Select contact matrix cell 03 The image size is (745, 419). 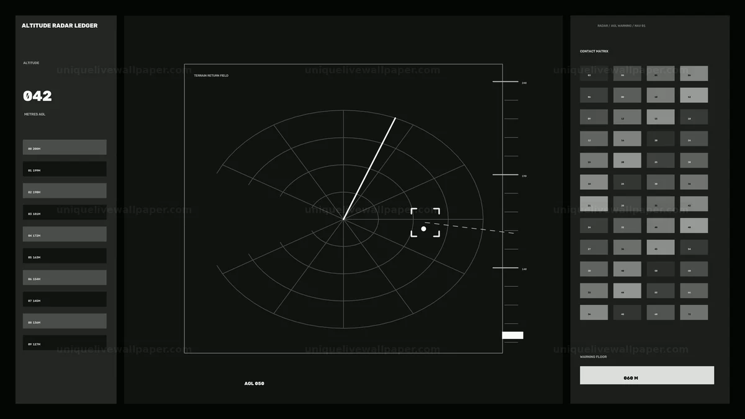click(x=594, y=74)
